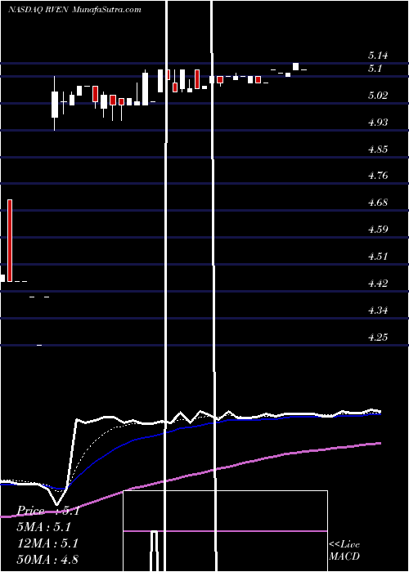
Task: Click the 4.68 price axis label
Action: [378, 203]
